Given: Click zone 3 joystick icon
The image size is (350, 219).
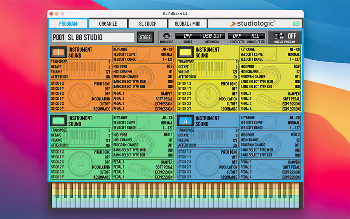Looking at the screenshot, I should point(80,163).
